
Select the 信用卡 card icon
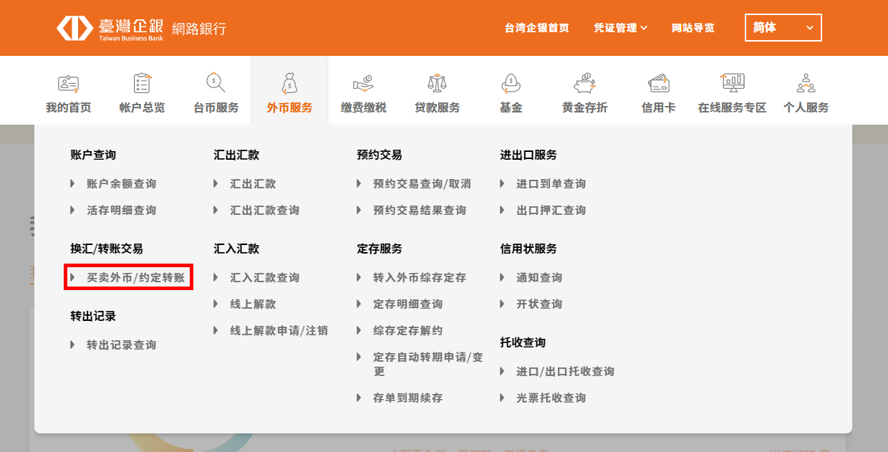658,84
